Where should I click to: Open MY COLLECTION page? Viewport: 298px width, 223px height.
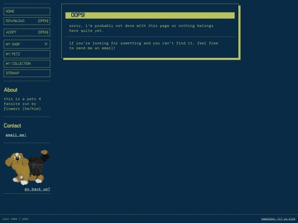(27, 64)
